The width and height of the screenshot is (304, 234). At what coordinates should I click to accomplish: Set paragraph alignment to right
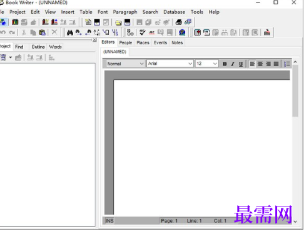click(268, 64)
